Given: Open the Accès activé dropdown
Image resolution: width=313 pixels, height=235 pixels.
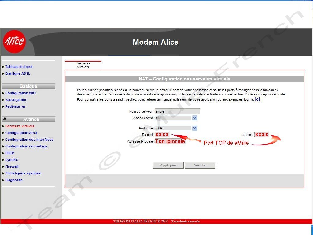Looking at the screenshot, I should [x=176, y=118].
